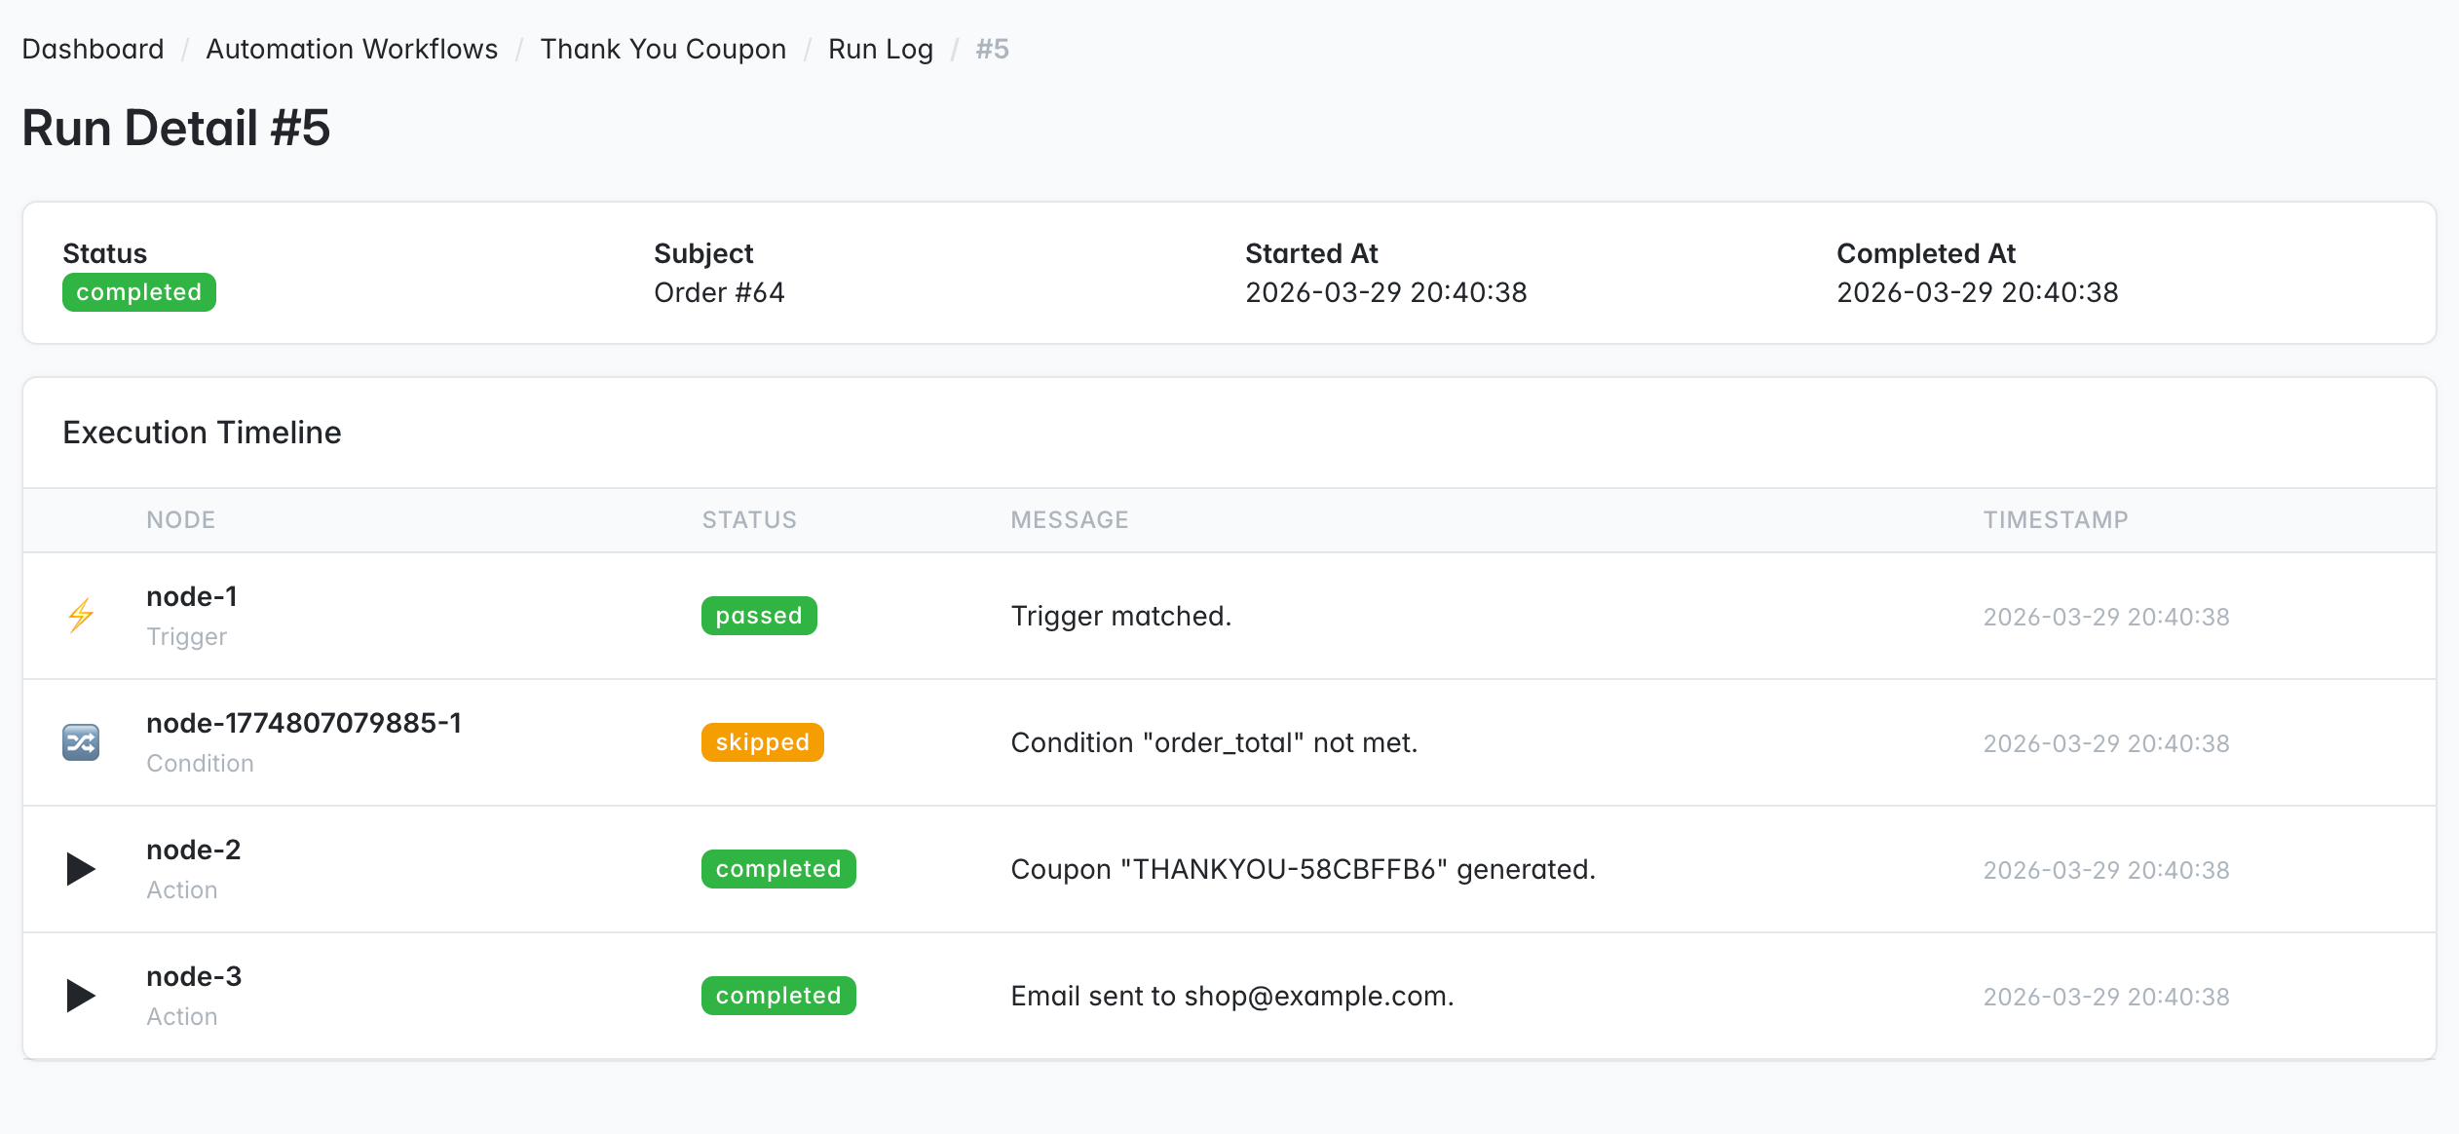The height and width of the screenshot is (1134, 2459).
Task: Open Thank You Coupon breadcrumb
Action: [662, 49]
